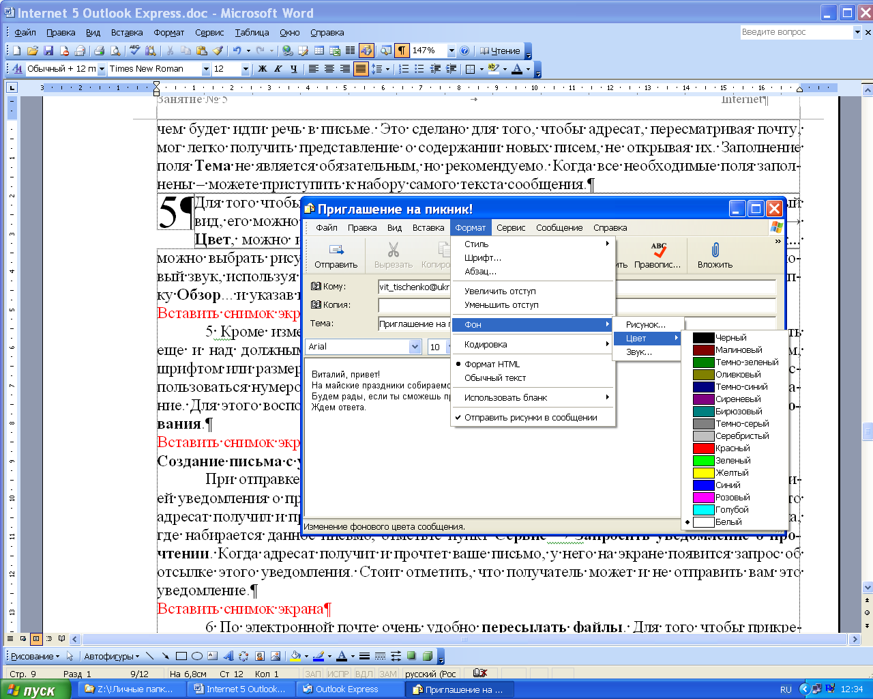This screenshot has width=873, height=699.
Task: Align text left in Word
Action: point(314,69)
